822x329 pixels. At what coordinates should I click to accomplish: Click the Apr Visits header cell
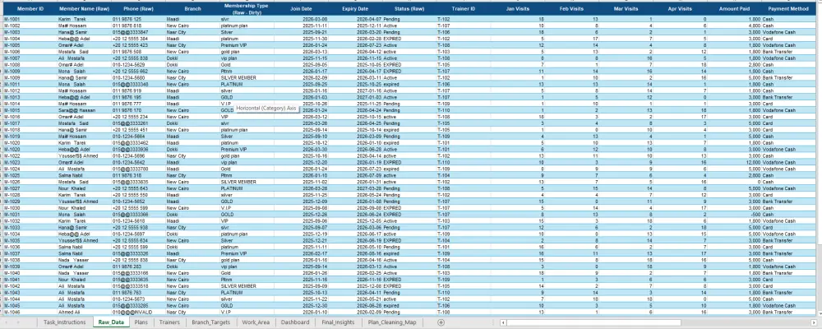680,9
